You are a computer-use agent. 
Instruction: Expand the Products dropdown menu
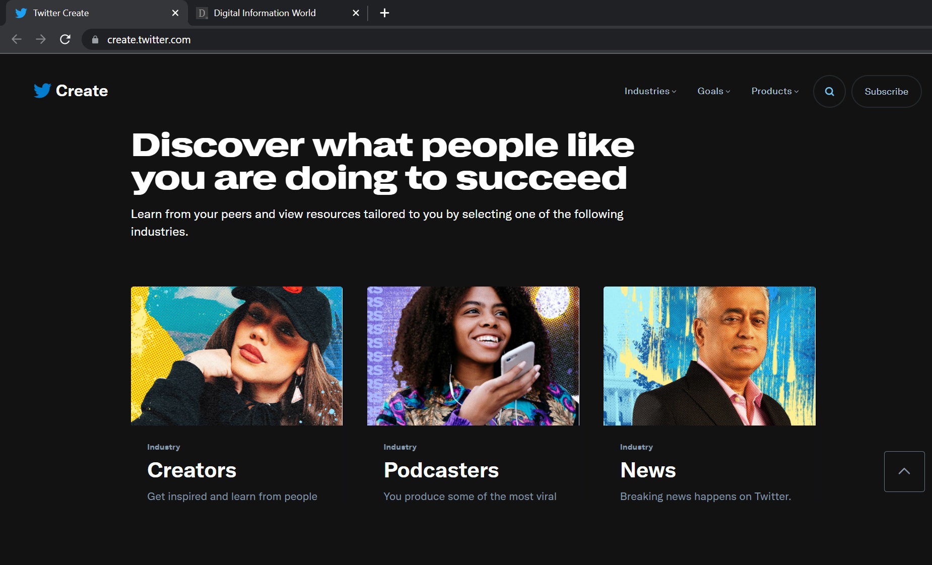click(775, 91)
